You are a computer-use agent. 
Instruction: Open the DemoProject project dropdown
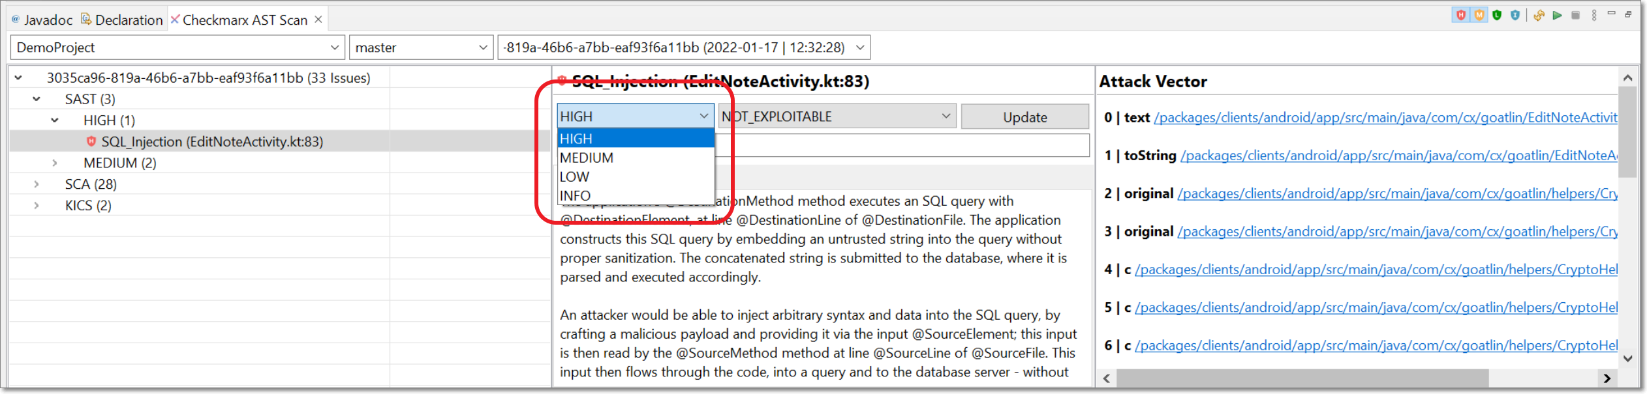178,48
